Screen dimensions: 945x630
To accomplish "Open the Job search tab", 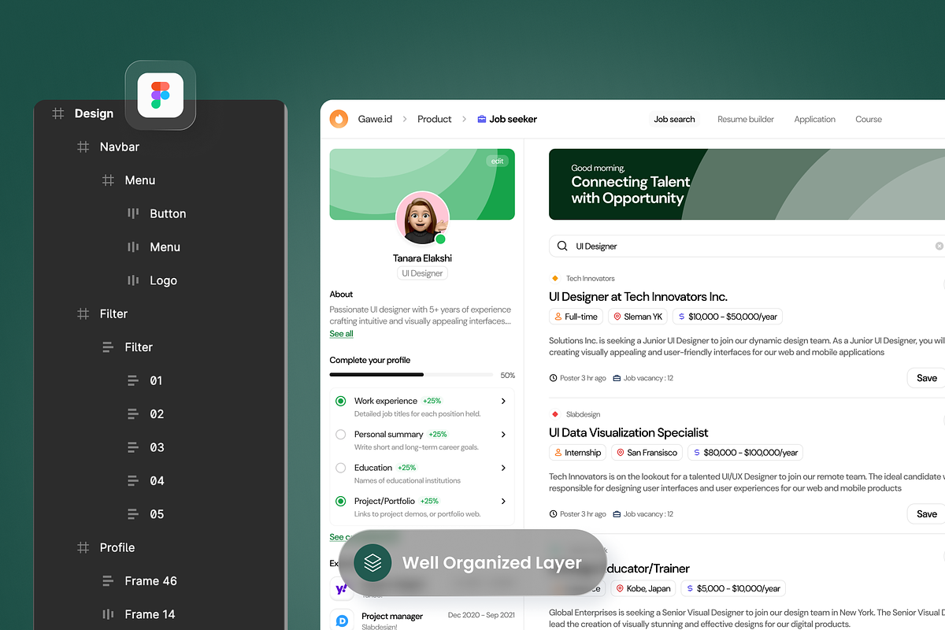I will [675, 119].
